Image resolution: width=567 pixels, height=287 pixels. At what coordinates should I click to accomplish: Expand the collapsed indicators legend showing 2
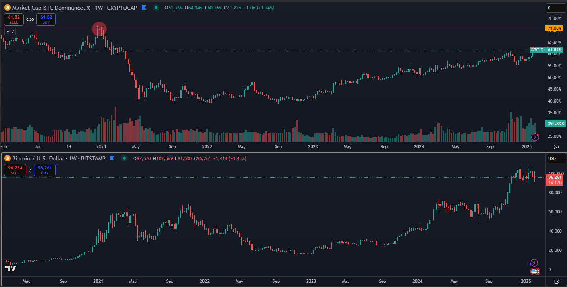tap(10, 32)
